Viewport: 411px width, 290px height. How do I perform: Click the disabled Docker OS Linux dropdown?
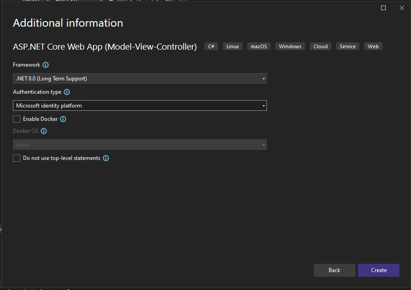coord(140,144)
